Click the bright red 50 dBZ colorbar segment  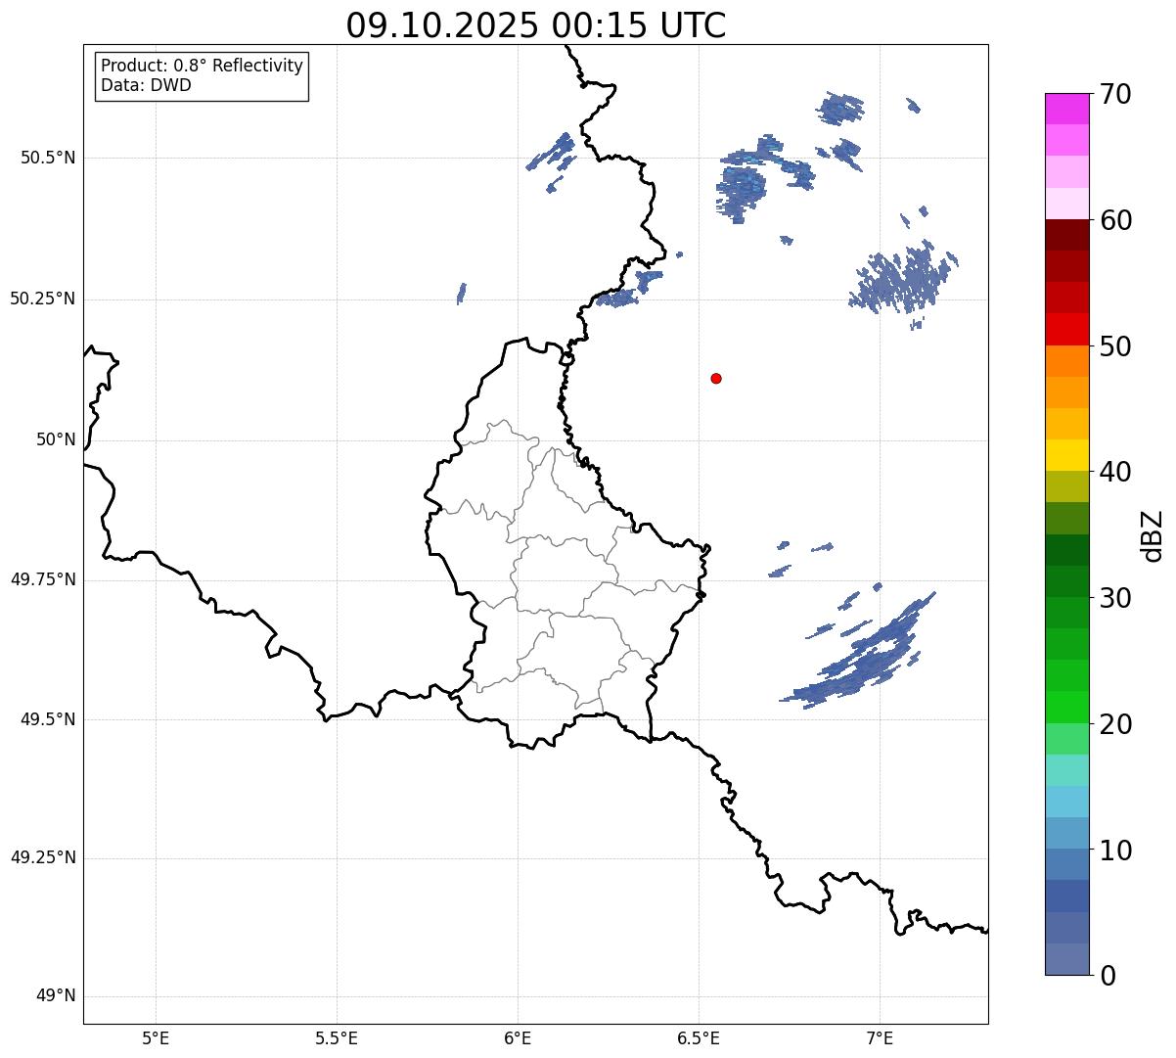[x=1066, y=329]
